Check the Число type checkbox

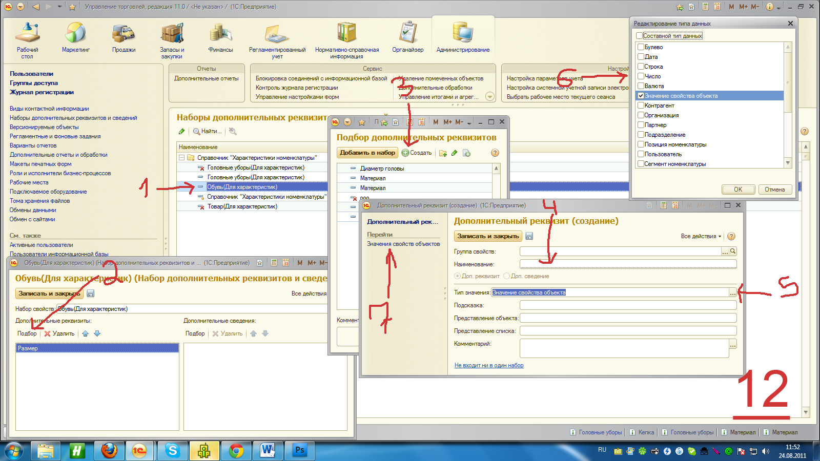point(641,76)
